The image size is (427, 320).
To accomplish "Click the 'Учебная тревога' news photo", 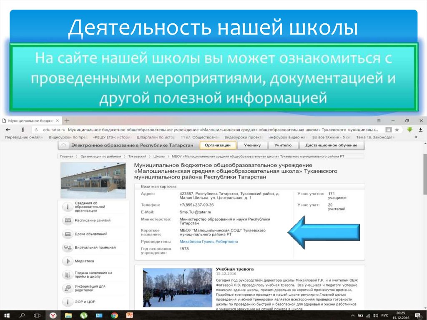I will pyautogui.click(x=177, y=287).
